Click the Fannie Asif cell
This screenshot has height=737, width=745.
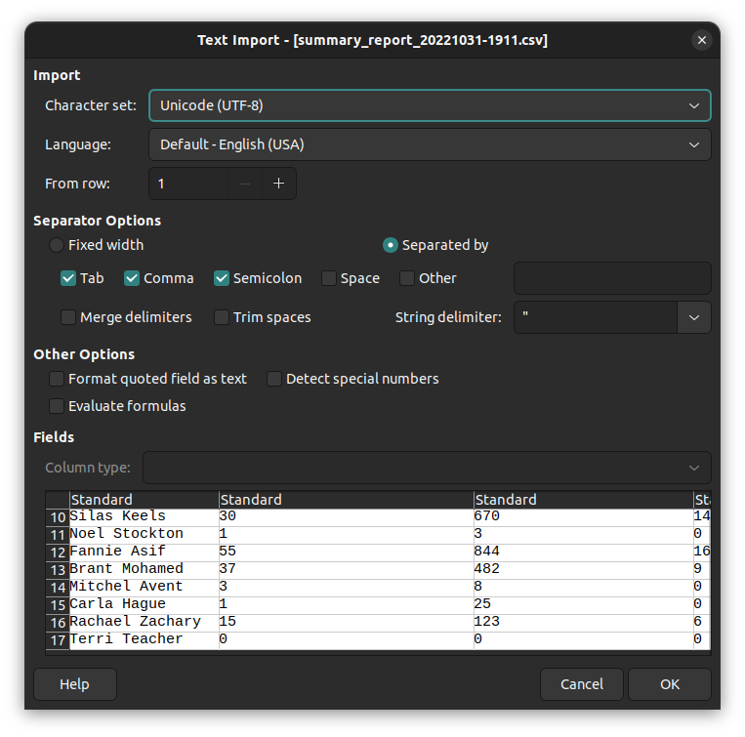pyautogui.click(x=144, y=552)
